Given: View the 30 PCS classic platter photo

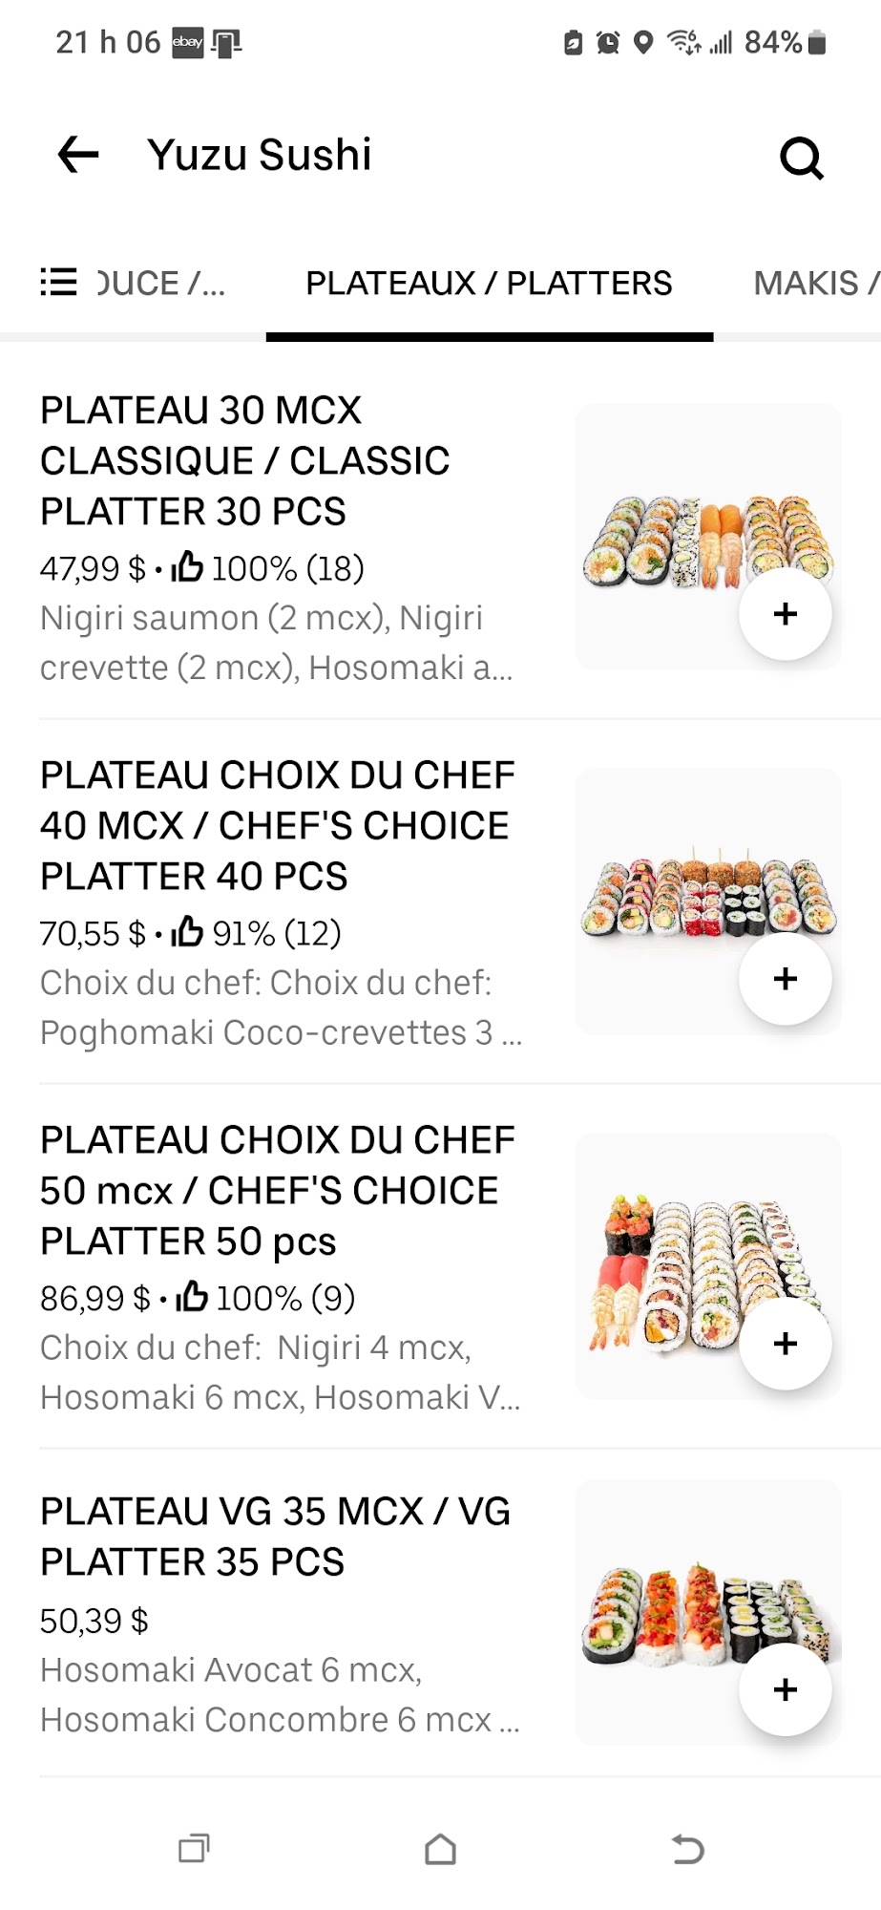Looking at the screenshot, I should tap(708, 537).
